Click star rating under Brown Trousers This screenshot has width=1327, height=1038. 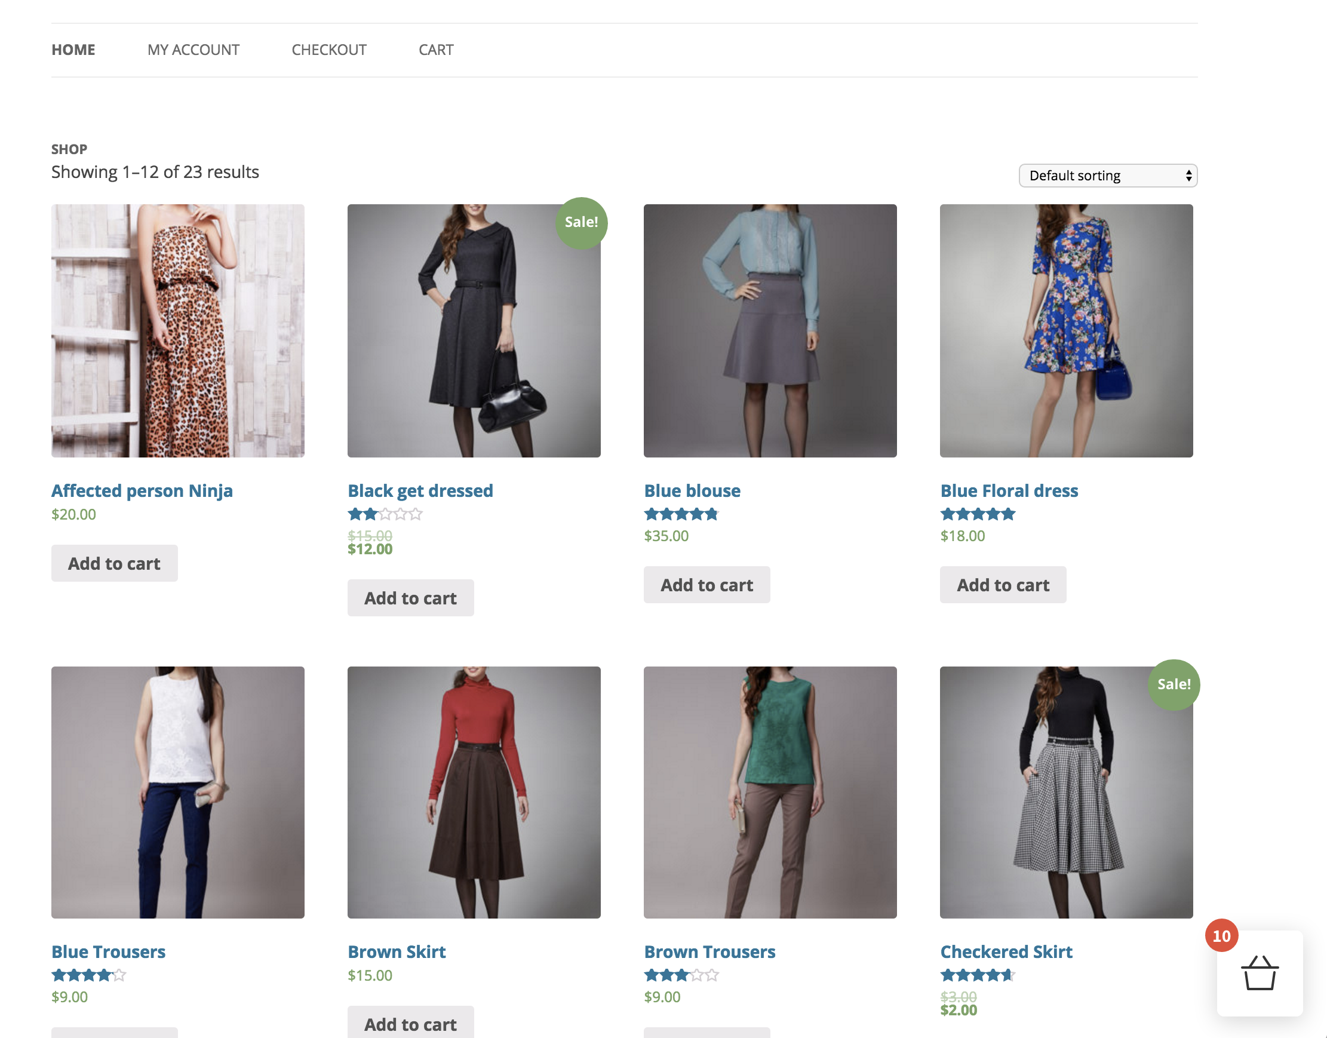coord(681,975)
